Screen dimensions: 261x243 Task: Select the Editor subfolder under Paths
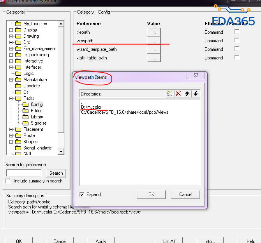pyautogui.click(x=36, y=111)
